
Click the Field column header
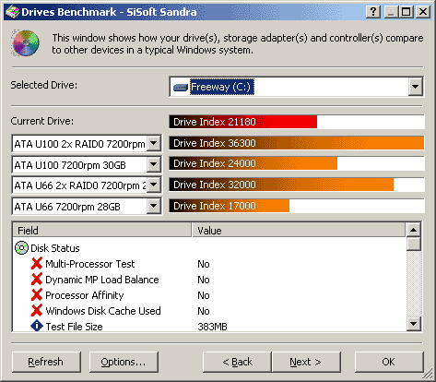[102, 231]
